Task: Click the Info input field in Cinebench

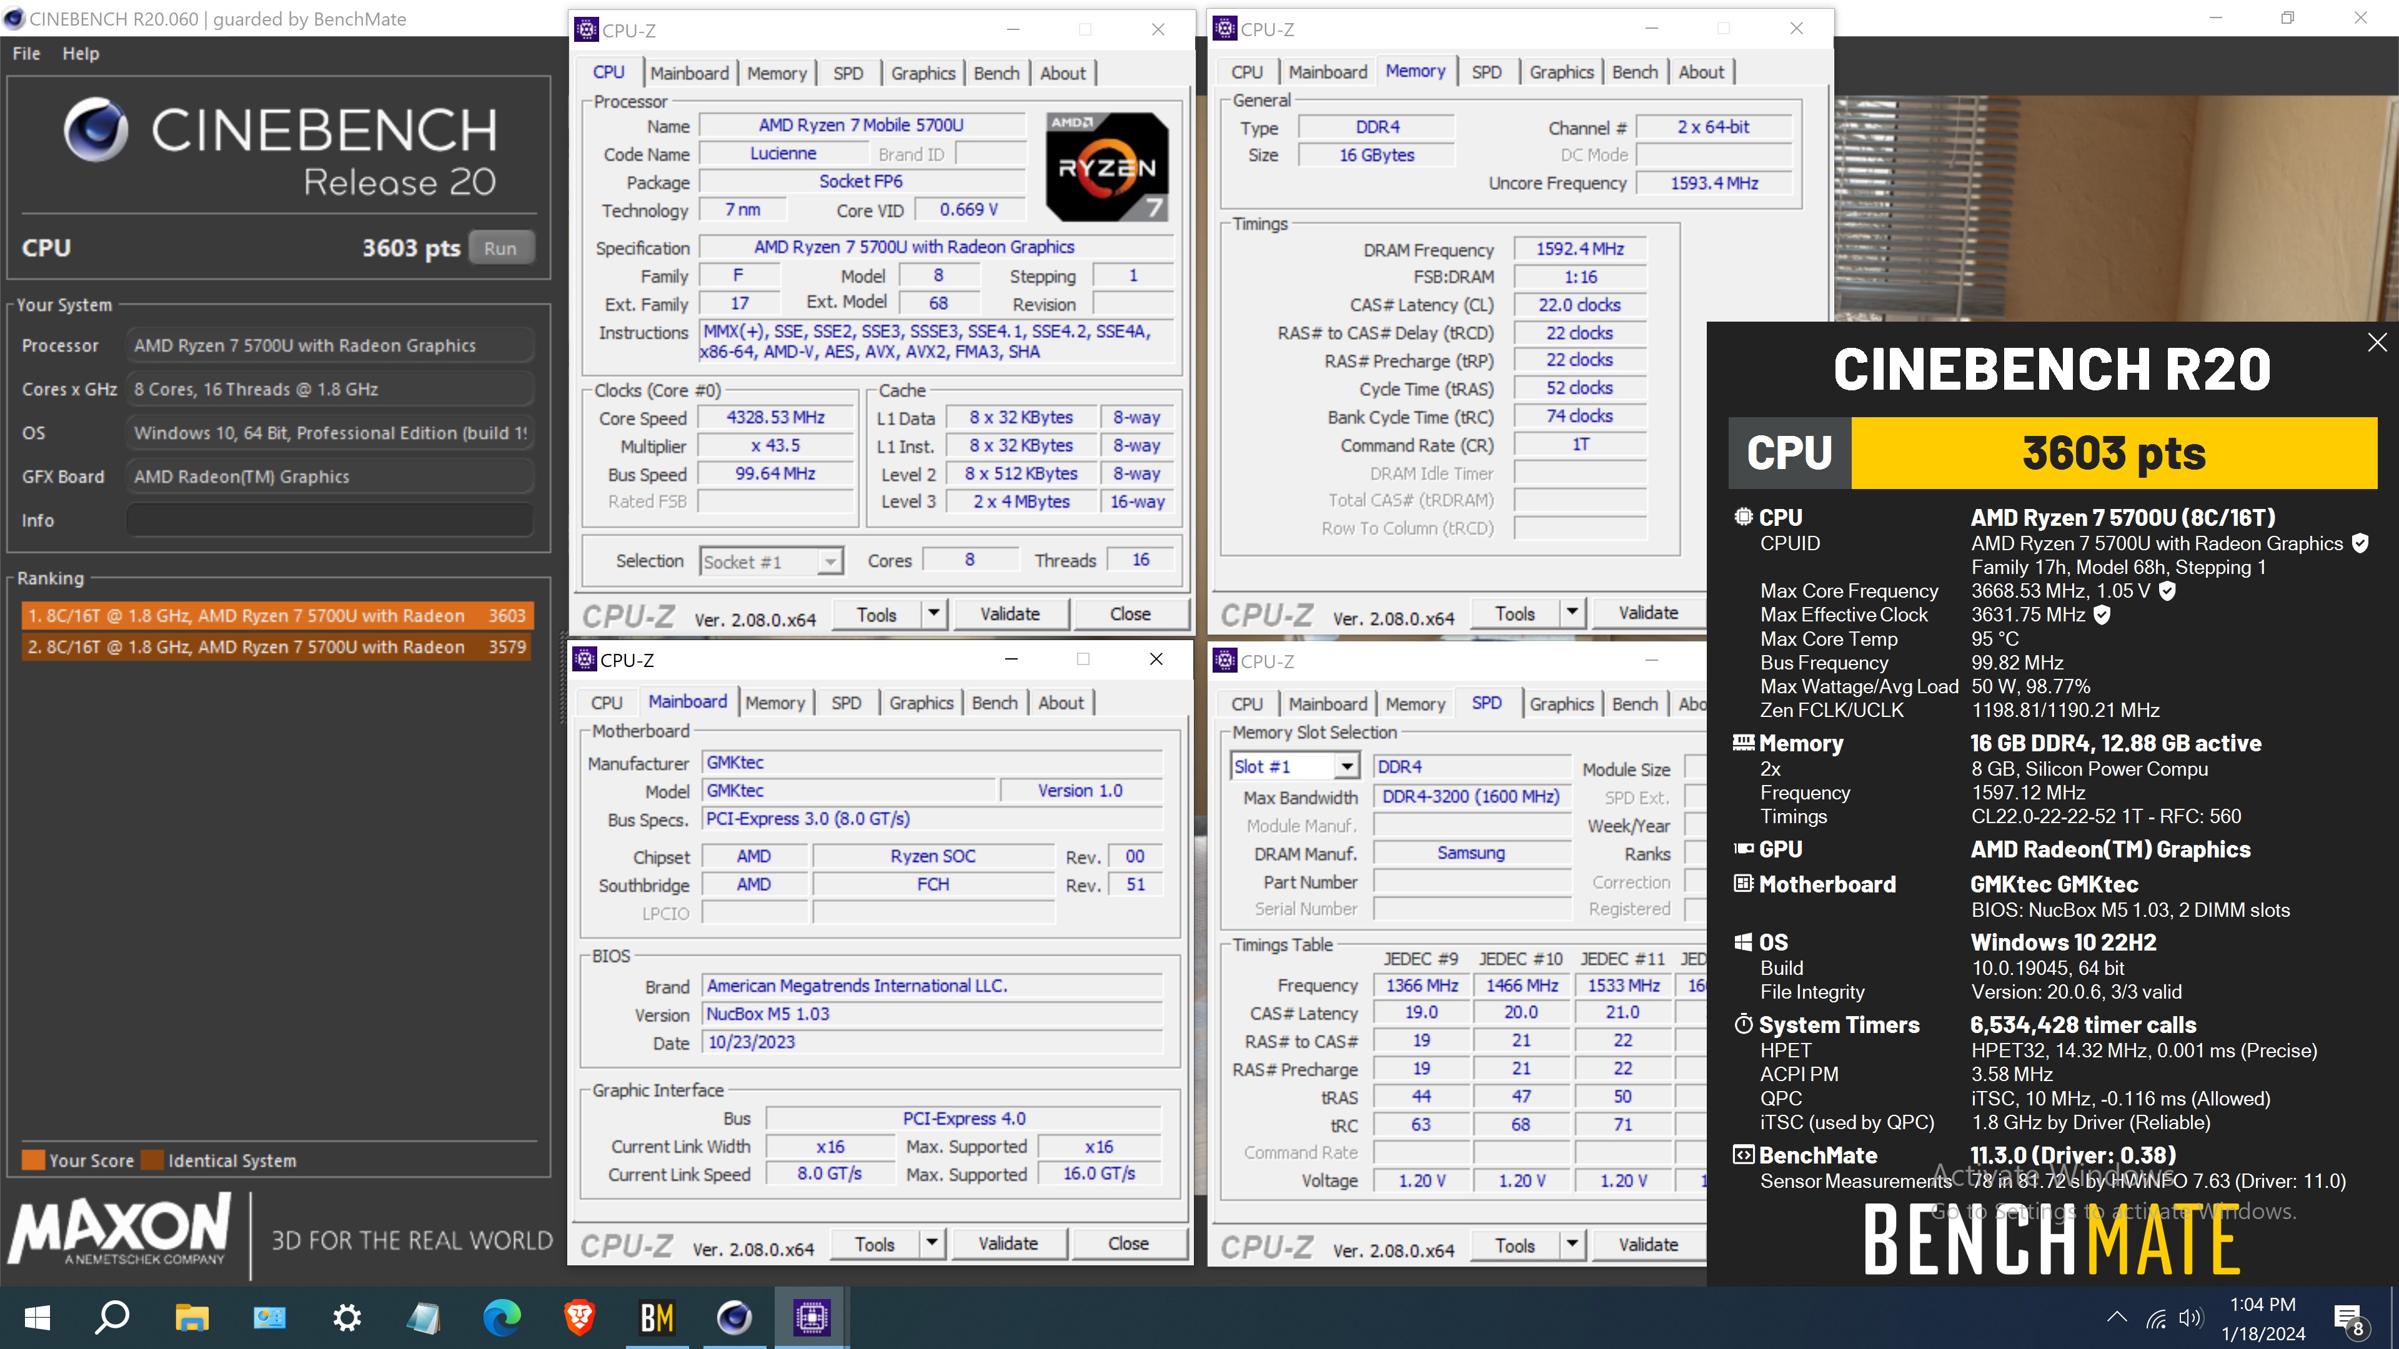Action: tap(330, 520)
